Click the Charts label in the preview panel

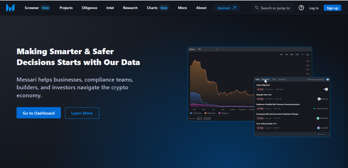click(x=192, y=49)
